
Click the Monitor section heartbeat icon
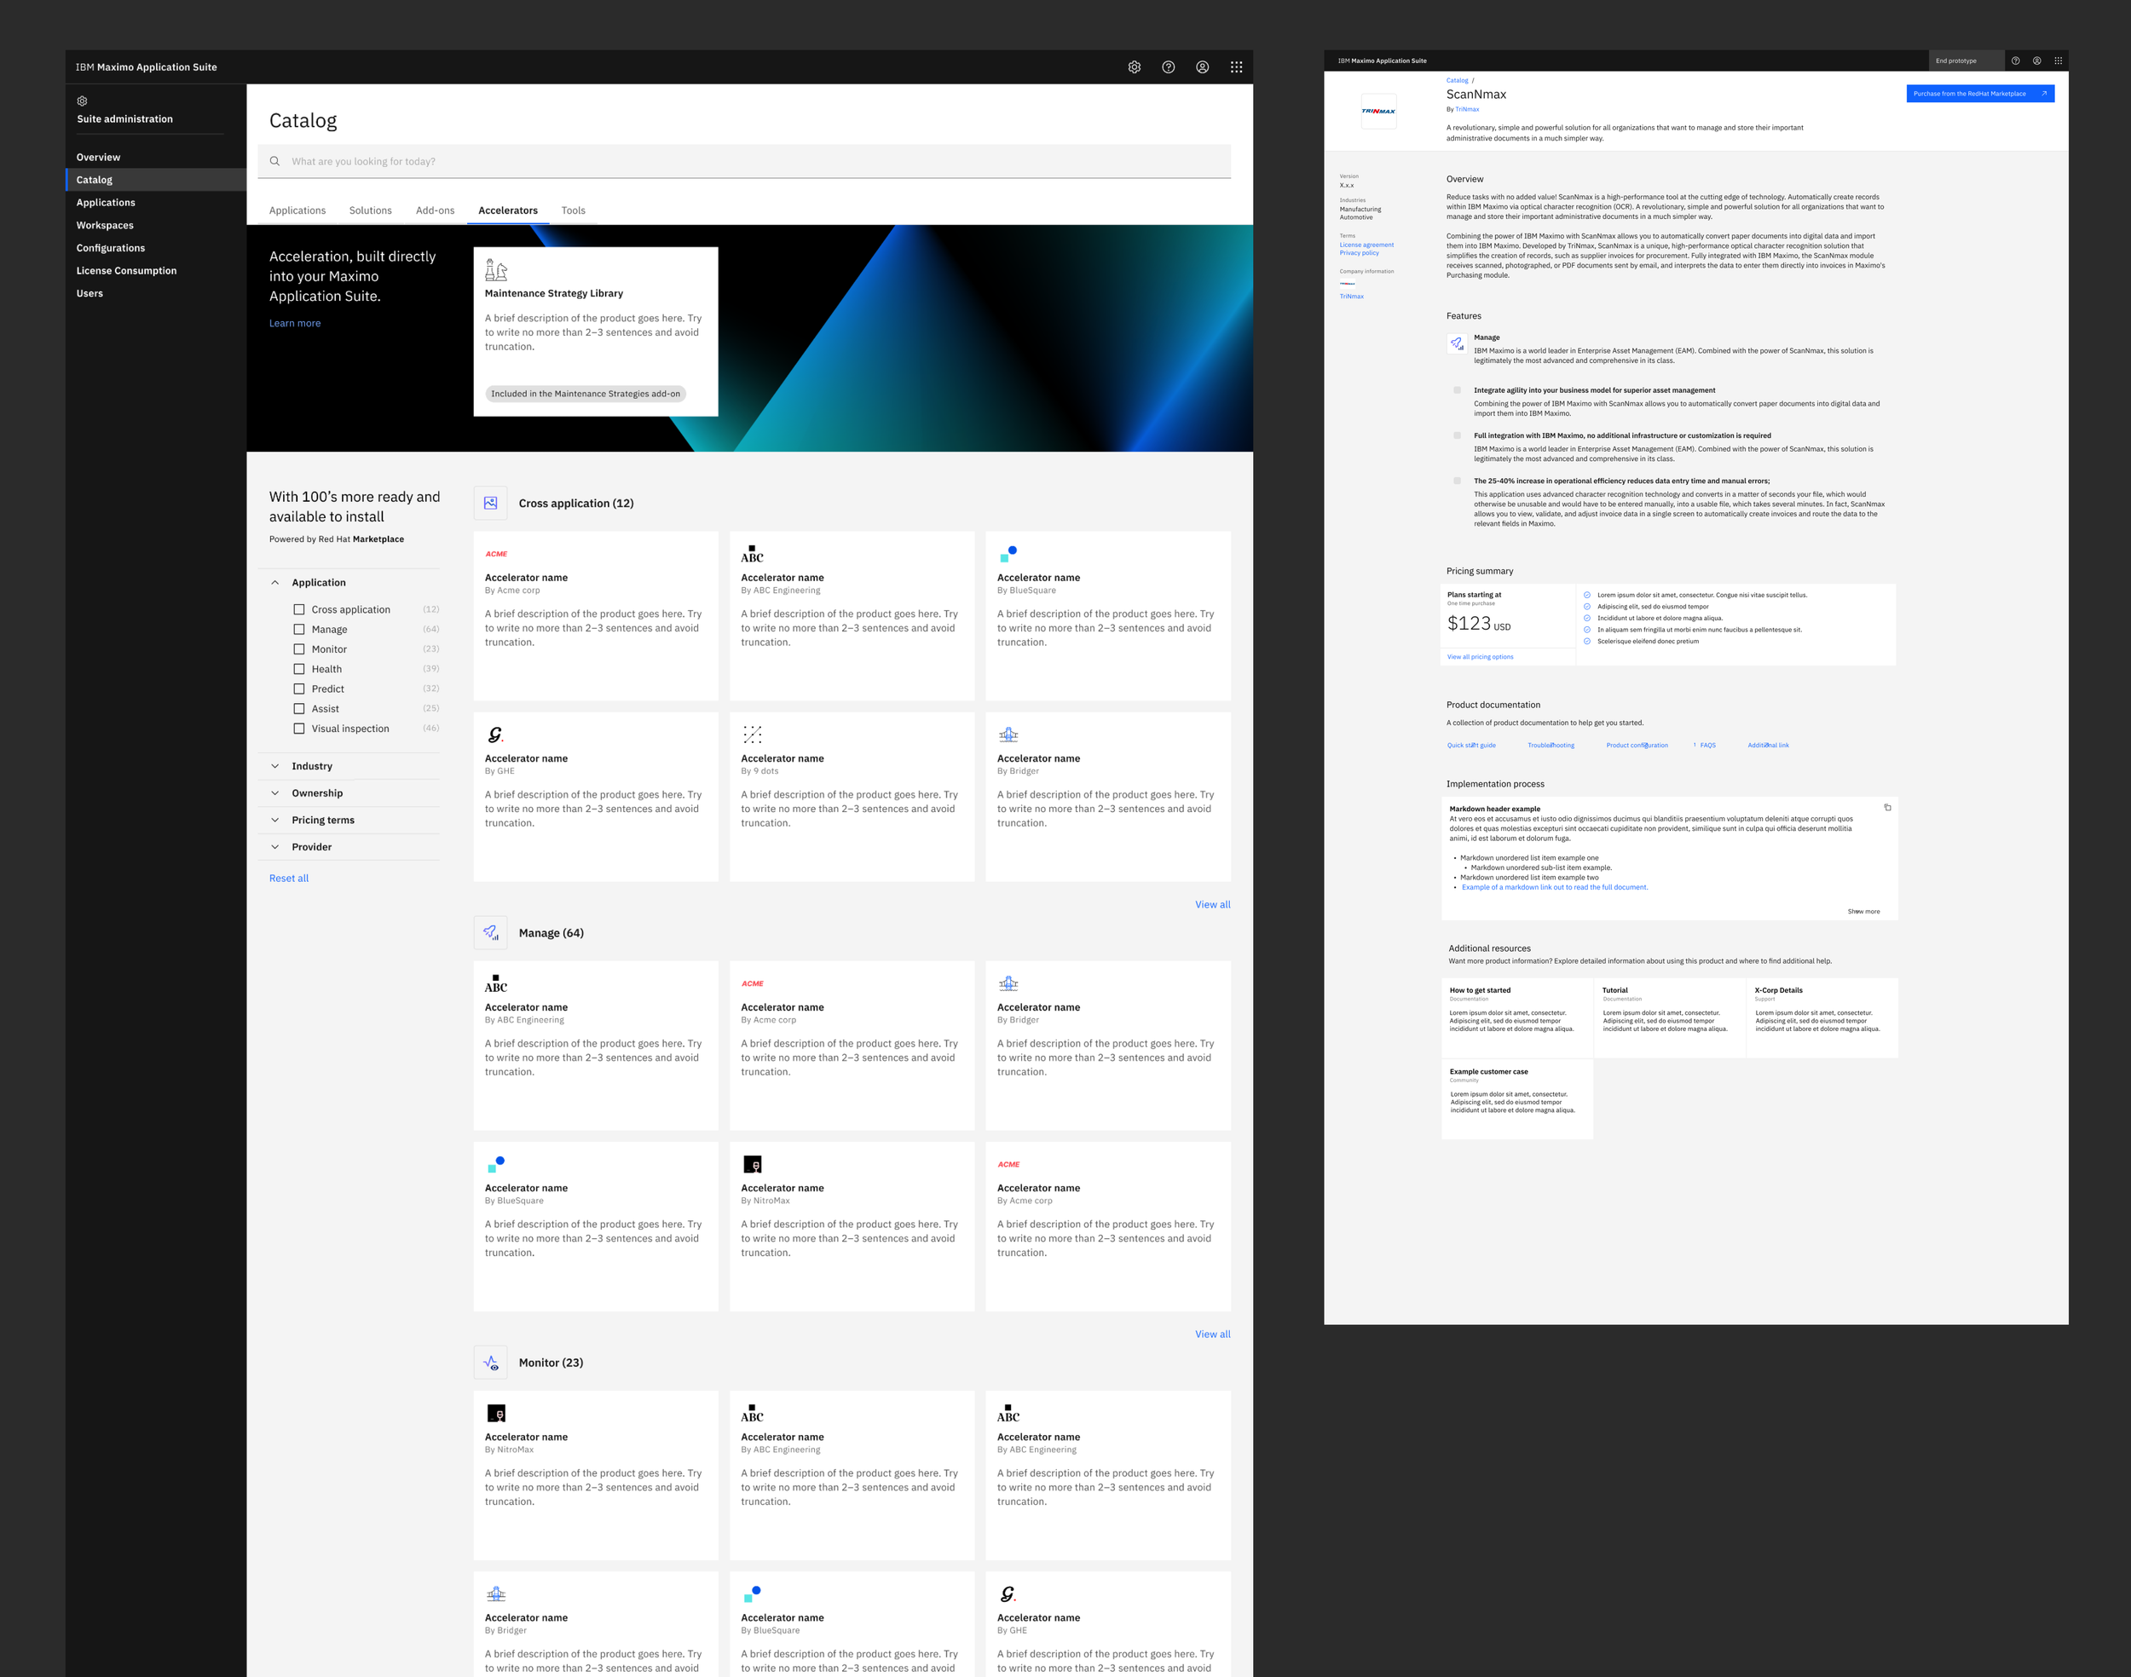(x=491, y=1362)
